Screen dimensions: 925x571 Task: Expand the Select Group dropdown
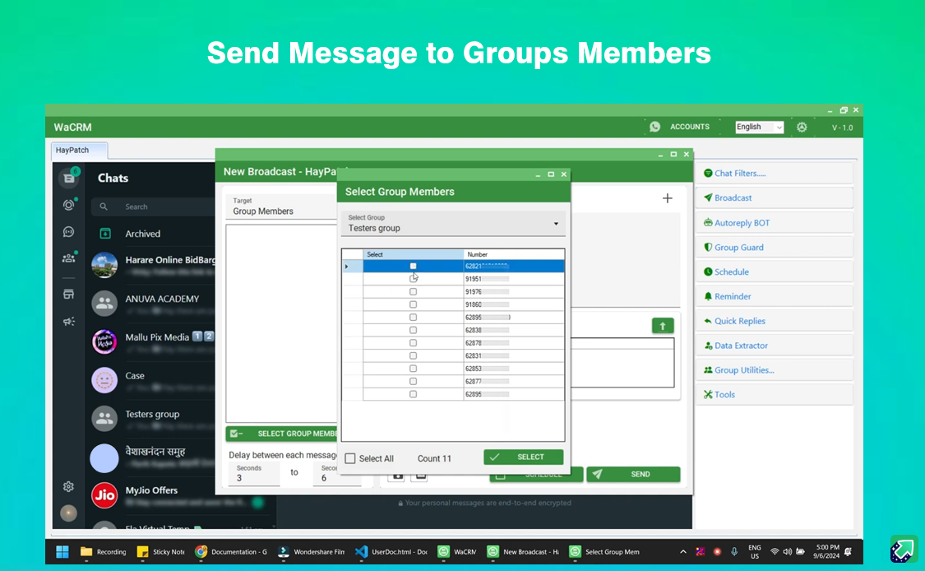(556, 224)
